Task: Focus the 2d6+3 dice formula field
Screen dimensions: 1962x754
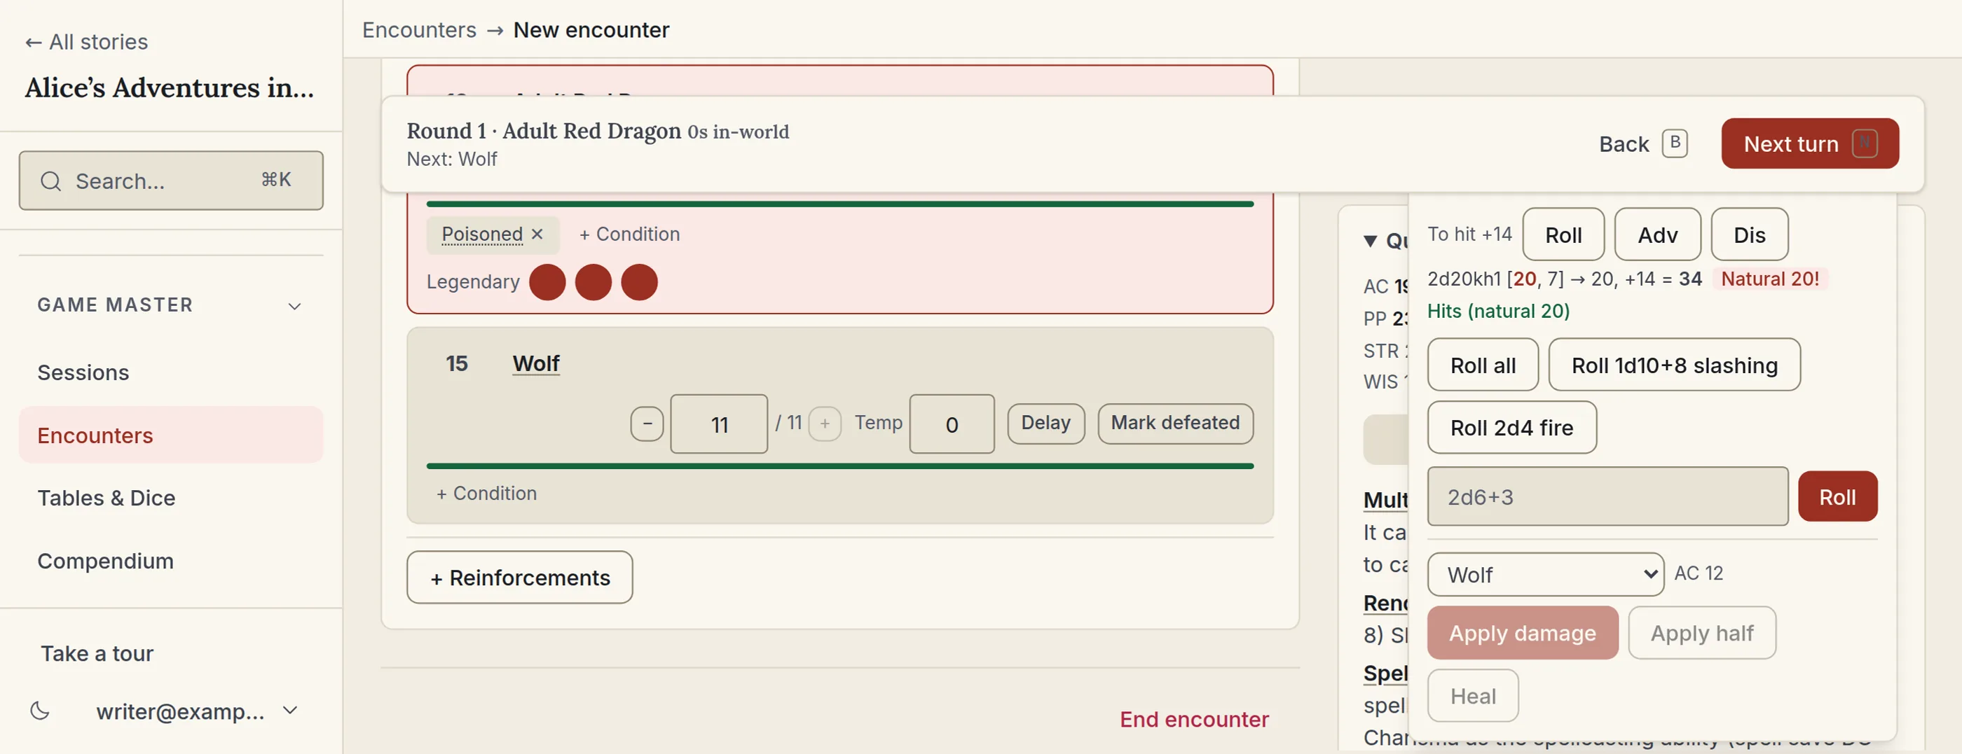Action: click(1607, 497)
